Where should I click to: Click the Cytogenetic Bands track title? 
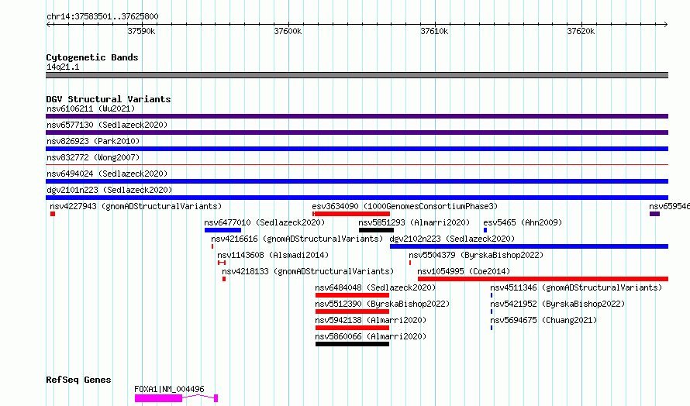(x=92, y=57)
